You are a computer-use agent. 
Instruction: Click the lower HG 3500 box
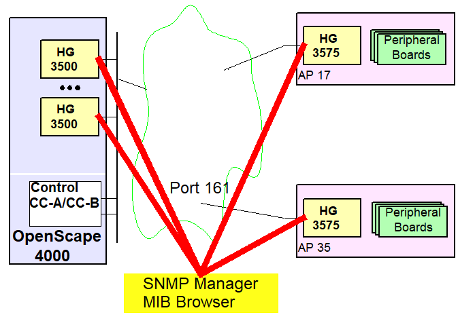point(69,117)
